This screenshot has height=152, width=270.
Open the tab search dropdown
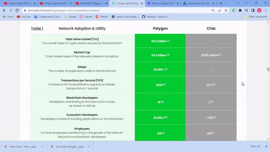238,3
